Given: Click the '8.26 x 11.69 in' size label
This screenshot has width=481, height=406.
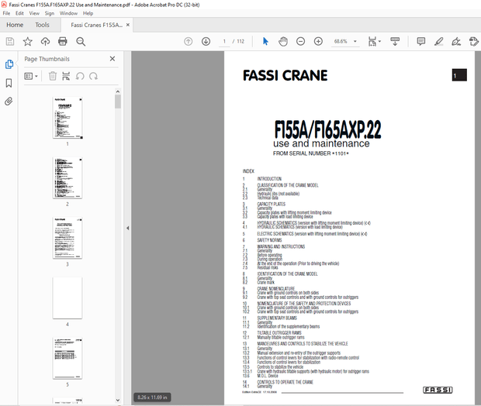Looking at the screenshot, I should coord(152,397).
